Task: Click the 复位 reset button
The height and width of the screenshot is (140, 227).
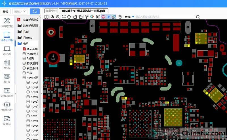Action: pos(5,12)
